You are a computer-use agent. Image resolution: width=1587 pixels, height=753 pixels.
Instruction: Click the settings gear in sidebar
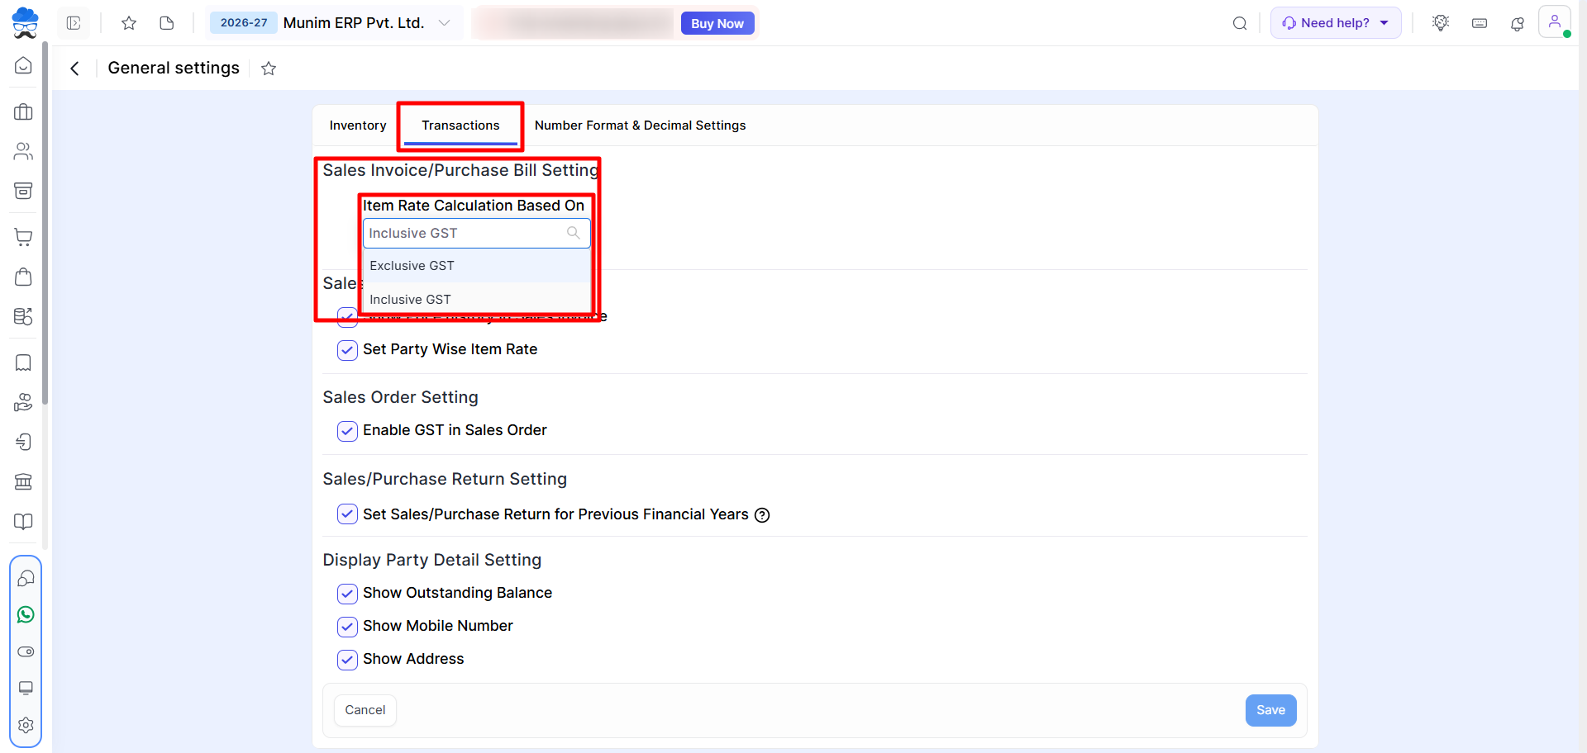[x=26, y=725]
